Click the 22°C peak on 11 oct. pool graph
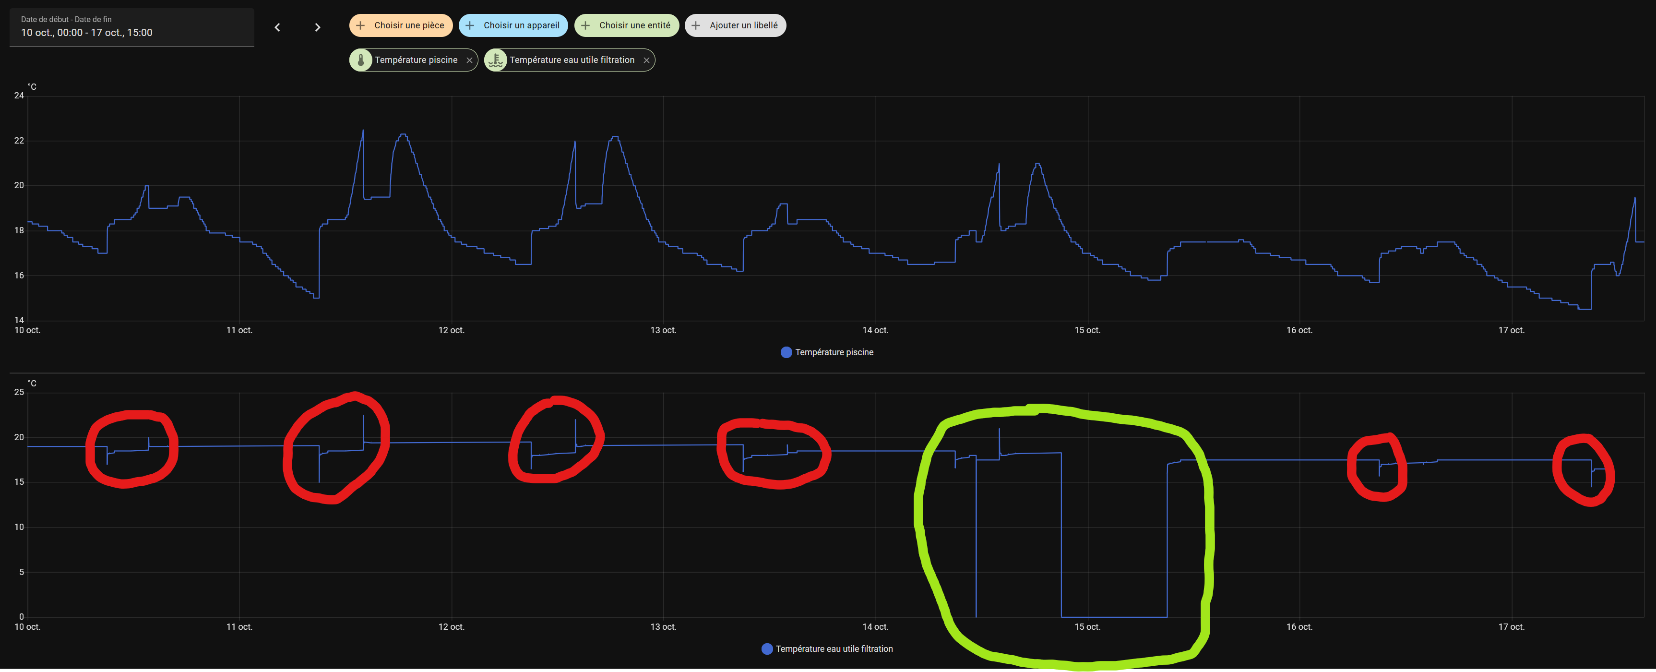1656x672 pixels. click(x=363, y=131)
